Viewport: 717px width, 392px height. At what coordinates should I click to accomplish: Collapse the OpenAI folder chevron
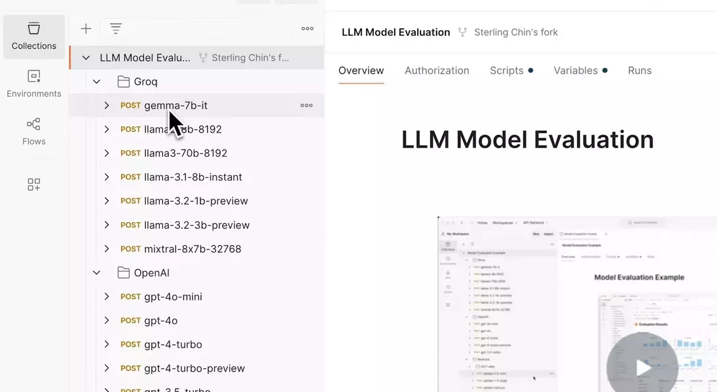point(96,273)
